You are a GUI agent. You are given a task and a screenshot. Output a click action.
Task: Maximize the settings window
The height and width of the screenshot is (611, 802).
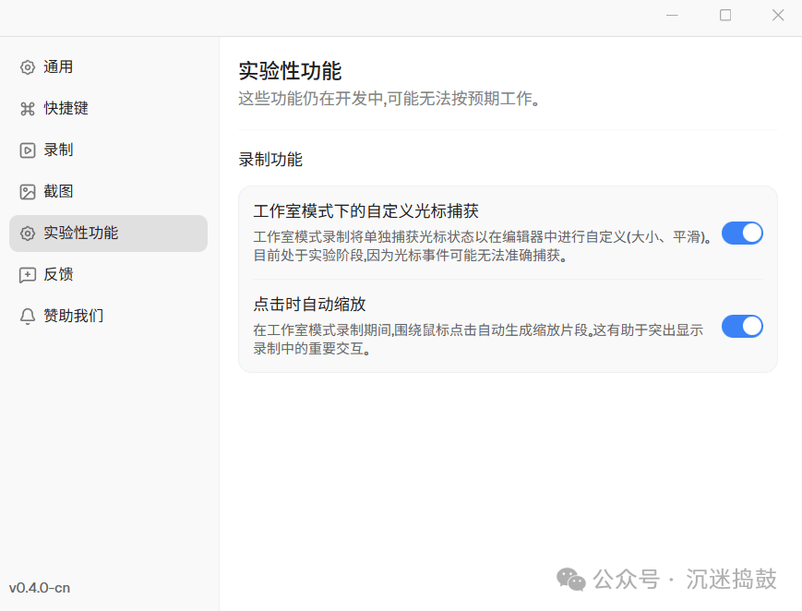coord(725,16)
